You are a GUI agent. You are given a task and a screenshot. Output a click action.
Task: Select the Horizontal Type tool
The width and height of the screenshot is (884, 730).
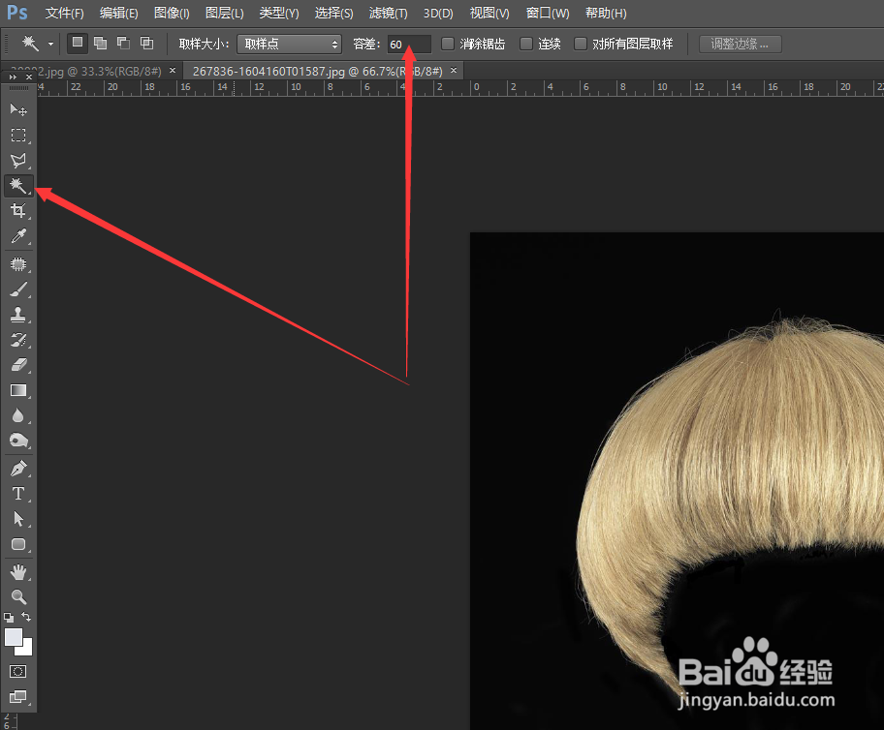(18, 494)
